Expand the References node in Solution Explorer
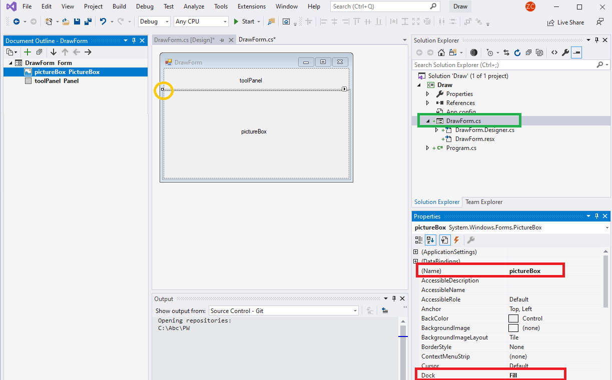Screen dimensions: 612x380 point(427,103)
